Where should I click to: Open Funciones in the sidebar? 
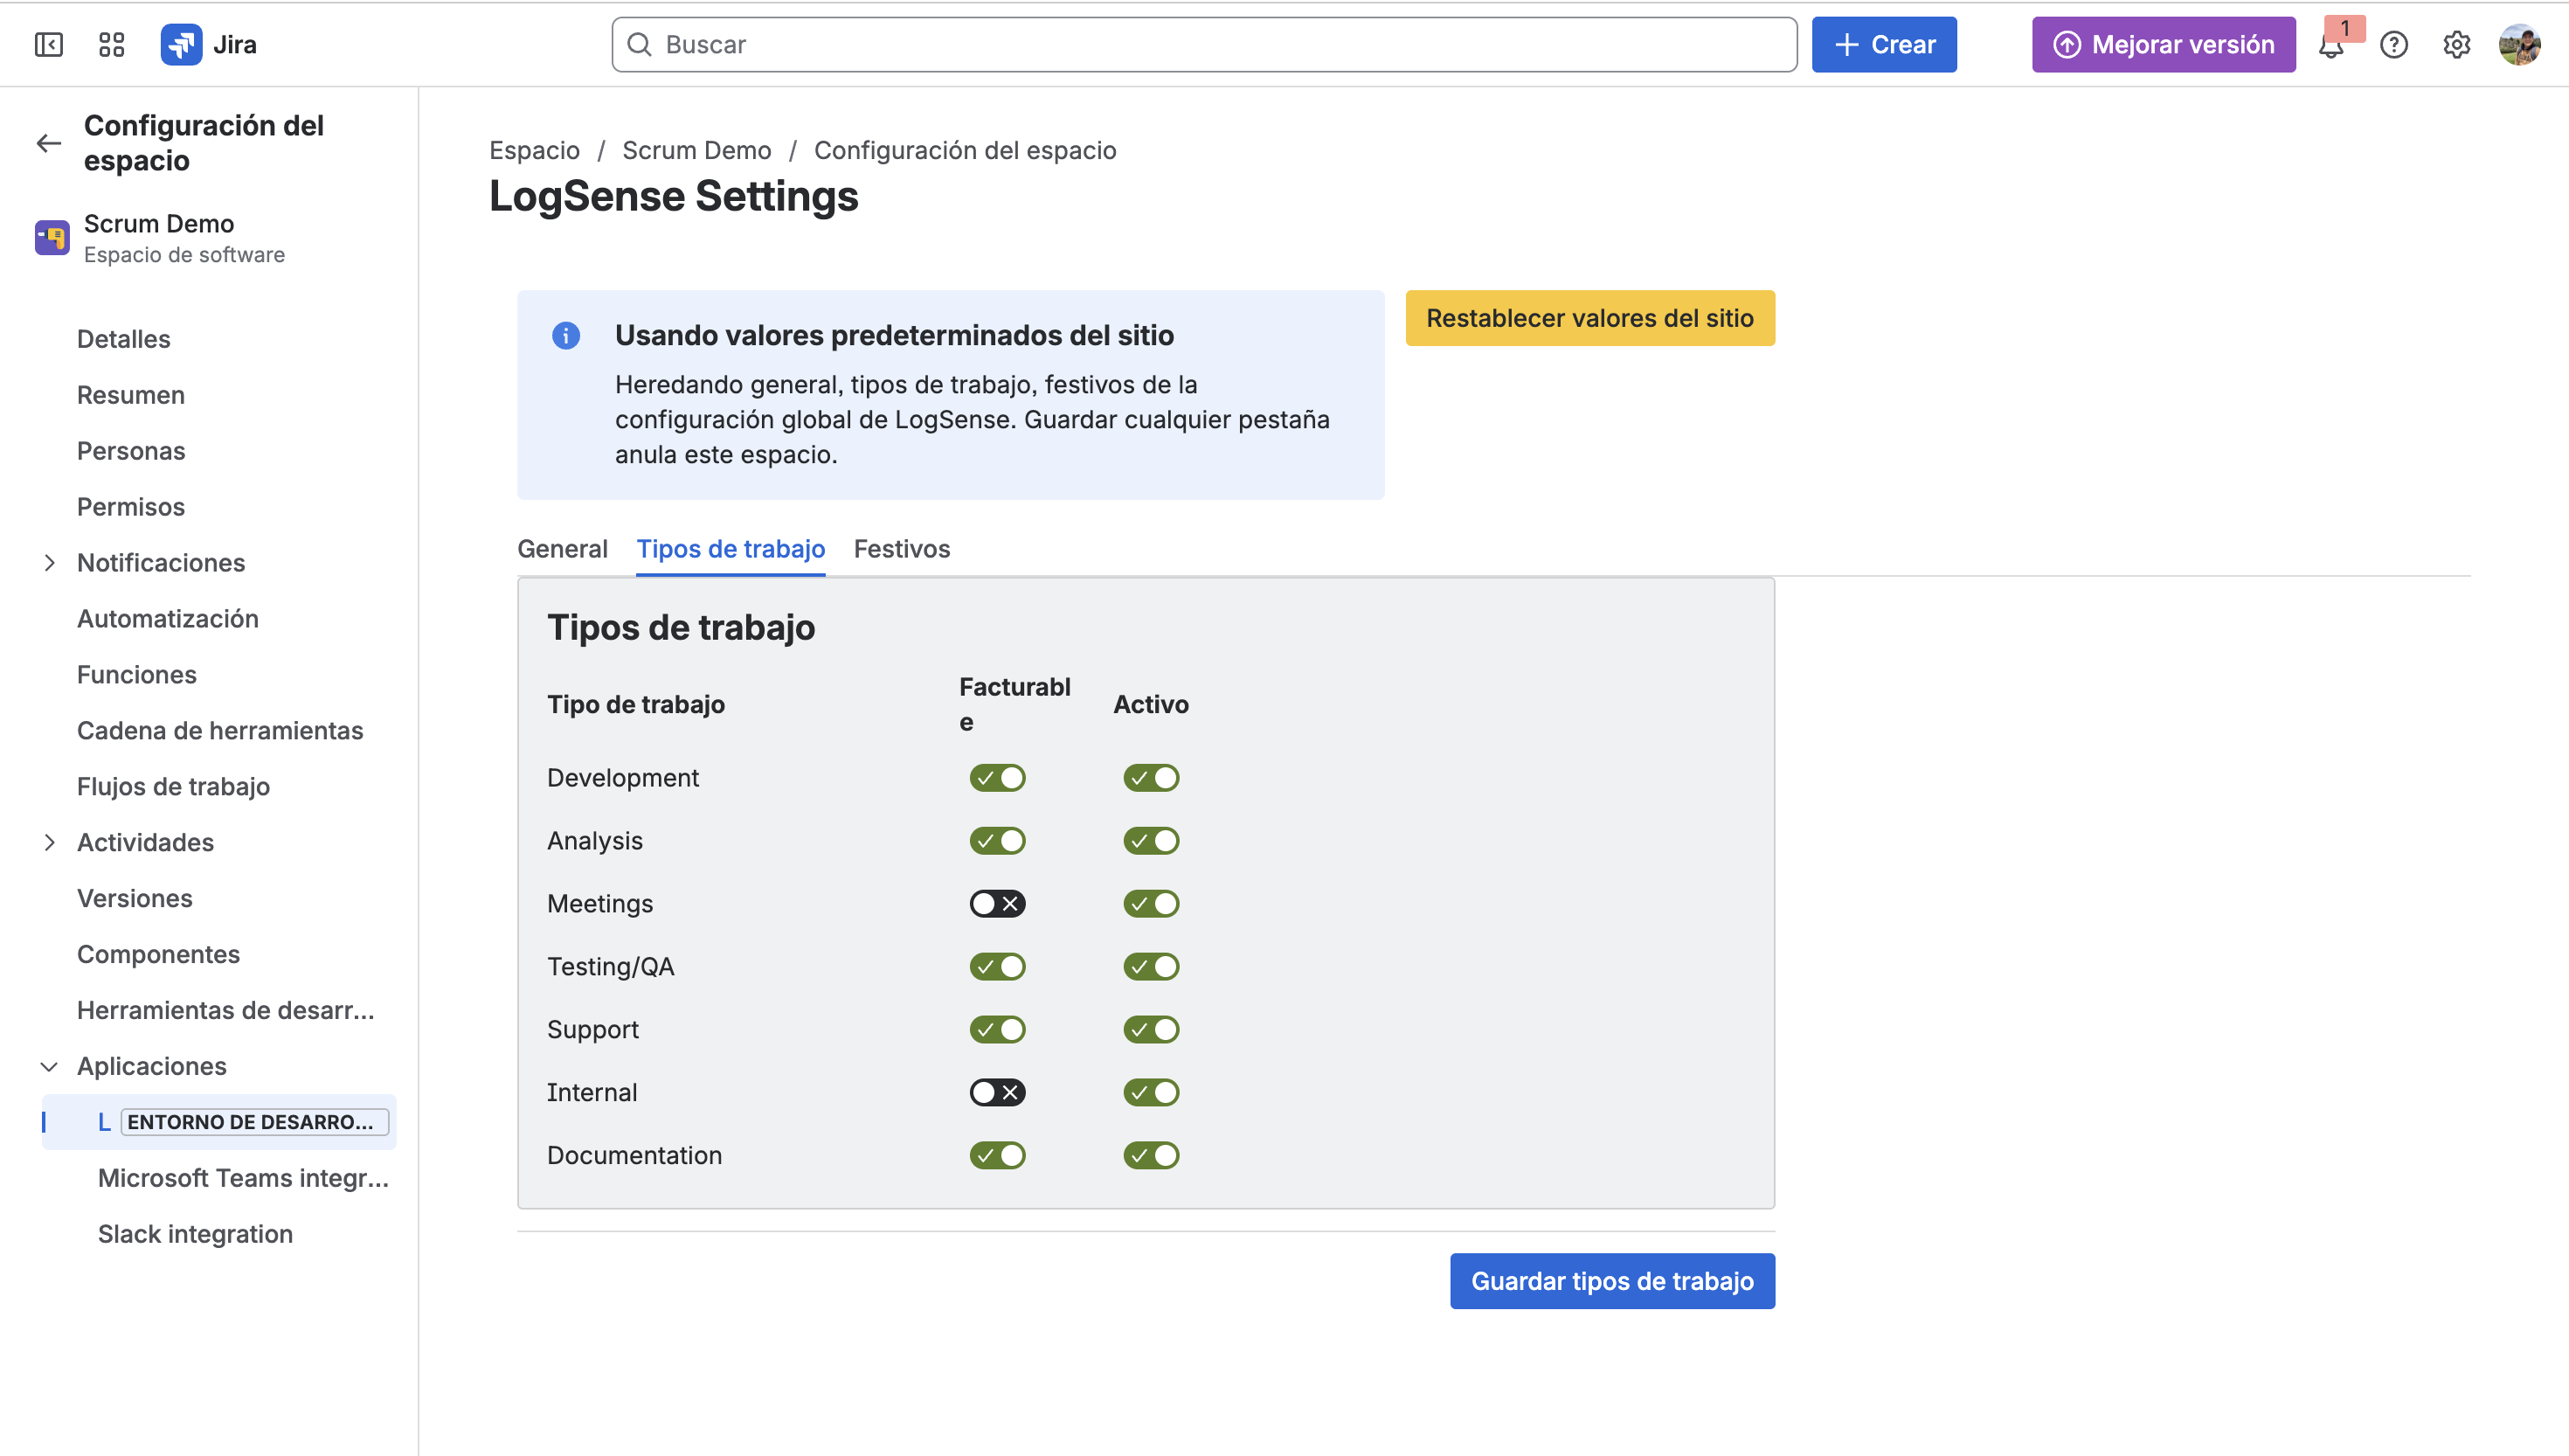(x=137, y=675)
